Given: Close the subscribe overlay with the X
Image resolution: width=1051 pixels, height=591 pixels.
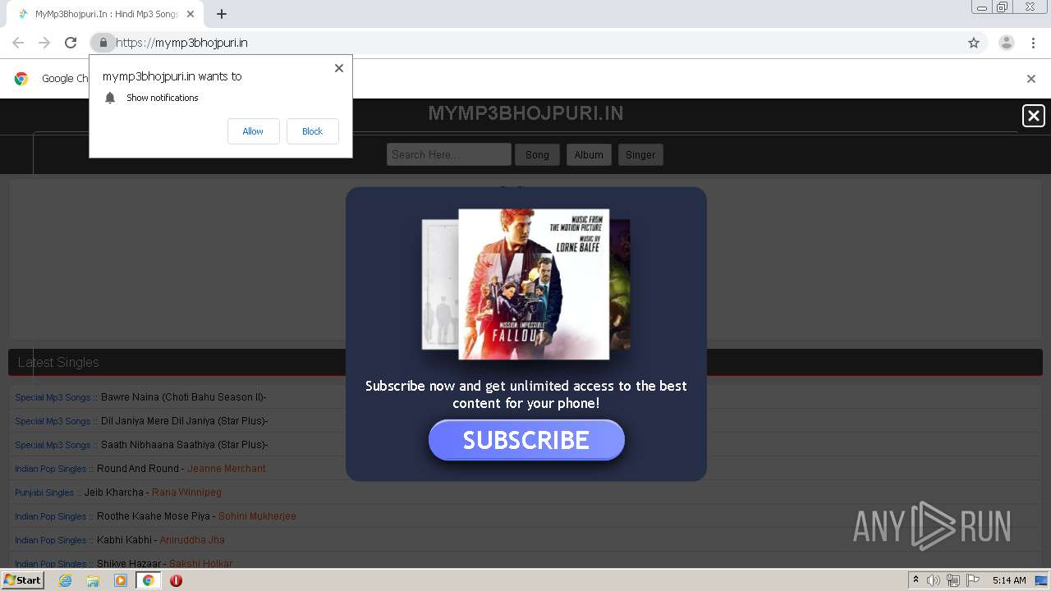Looking at the screenshot, I should pyautogui.click(x=1034, y=116).
